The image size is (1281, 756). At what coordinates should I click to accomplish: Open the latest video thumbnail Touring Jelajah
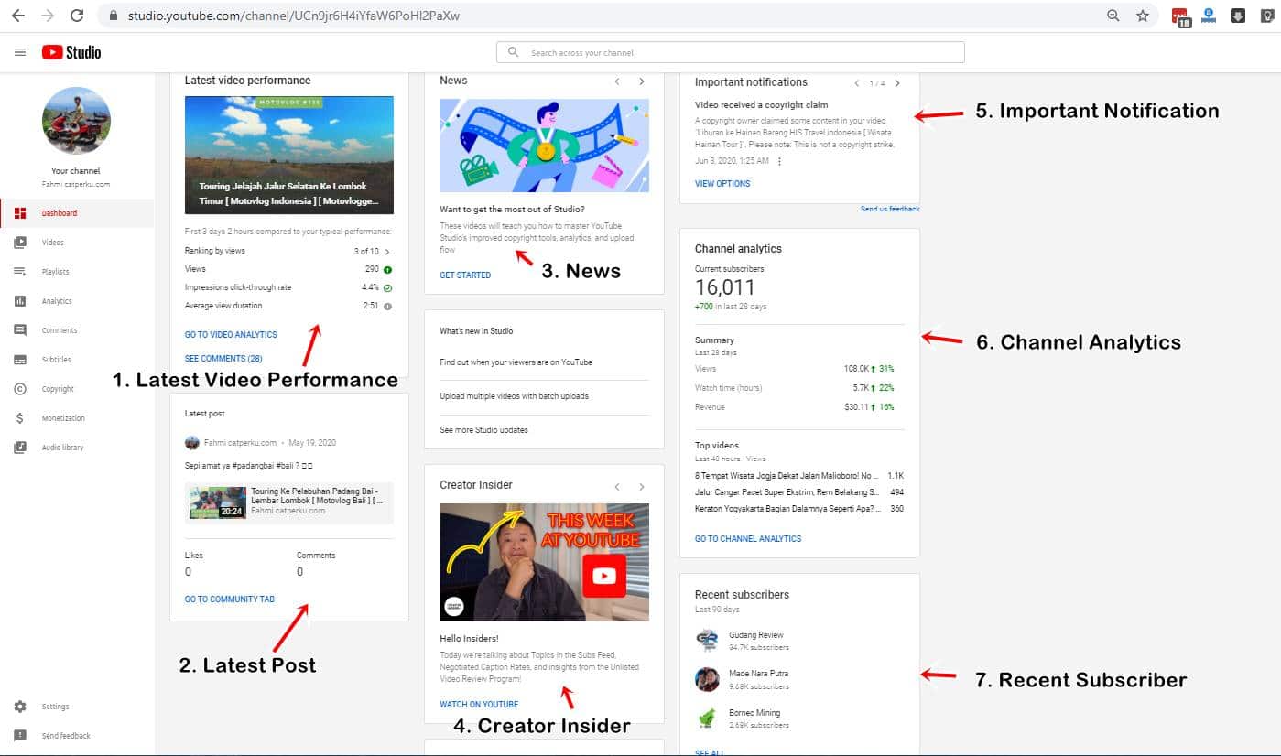tap(289, 156)
